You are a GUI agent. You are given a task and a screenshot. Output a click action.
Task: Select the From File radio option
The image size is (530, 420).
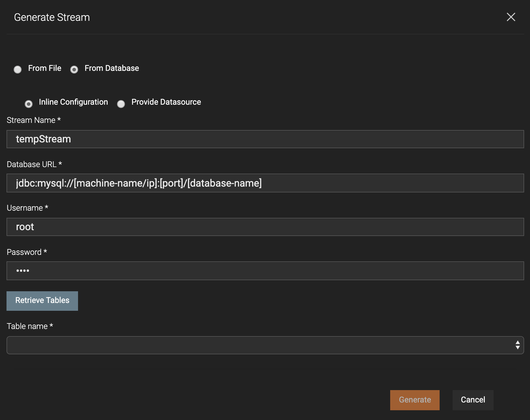point(18,70)
